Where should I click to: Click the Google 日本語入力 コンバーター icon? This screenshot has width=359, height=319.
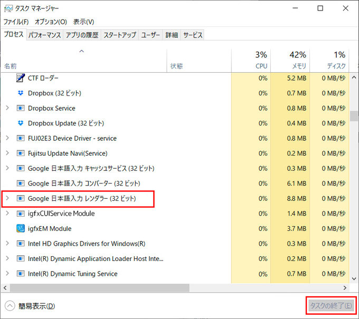click(x=21, y=183)
